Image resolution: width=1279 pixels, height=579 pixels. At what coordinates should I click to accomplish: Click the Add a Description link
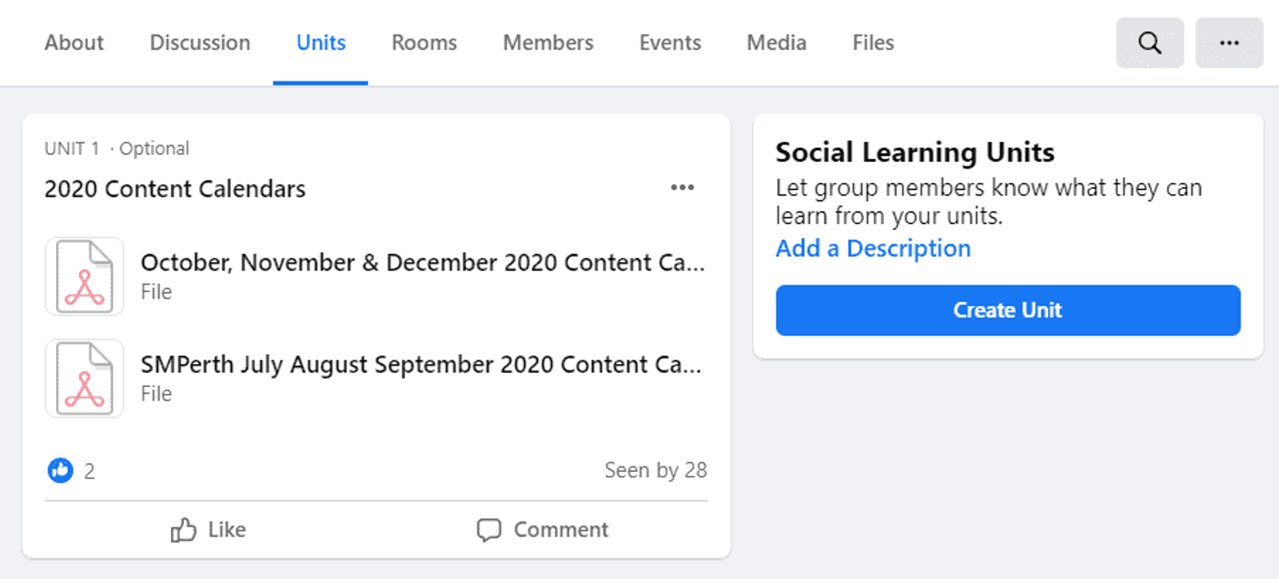(873, 248)
